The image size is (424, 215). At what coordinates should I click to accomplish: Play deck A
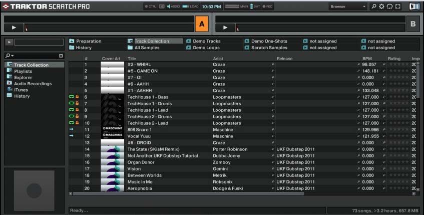pyautogui.click(x=14, y=28)
